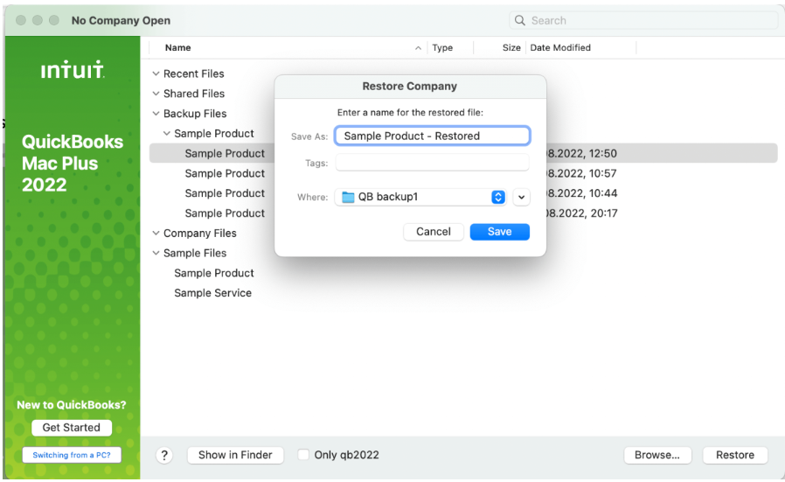Click the Name column sort arrow
This screenshot has width=785, height=482.
pos(418,48)
